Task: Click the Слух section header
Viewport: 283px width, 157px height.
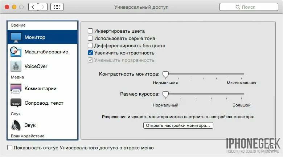Action: 16,114
